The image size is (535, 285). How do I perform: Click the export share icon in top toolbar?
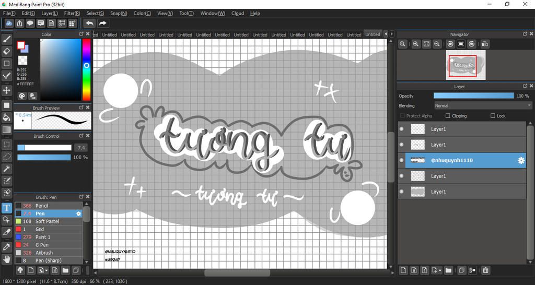(19, 23)
